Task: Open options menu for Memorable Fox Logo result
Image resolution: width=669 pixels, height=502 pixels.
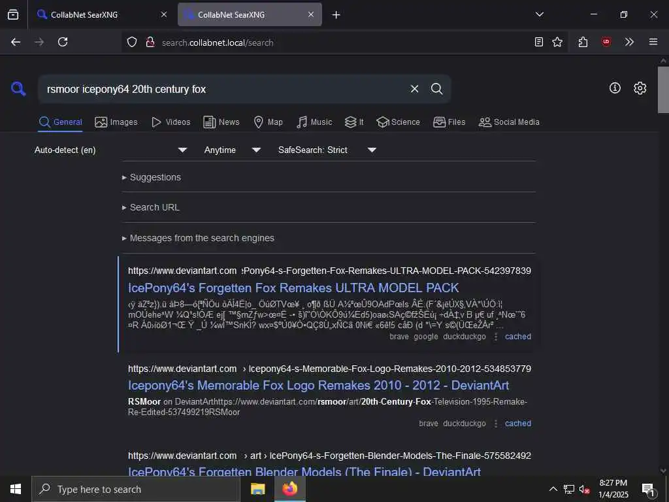Action: [x=496, y=424]
